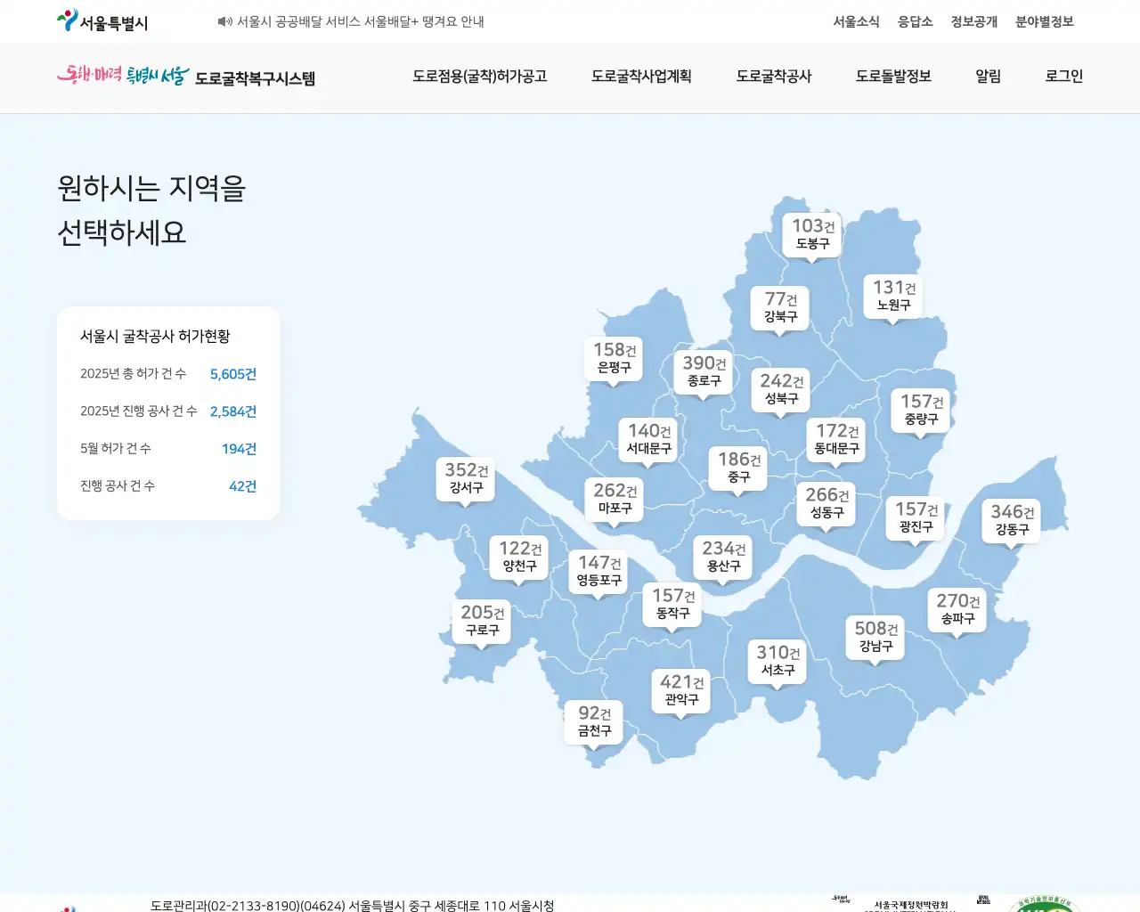Image resolution: width=1140 pixels, height=912 pixels.
Task: Open 서울소식 in the top bar
Action: click(x=856, y=21)
